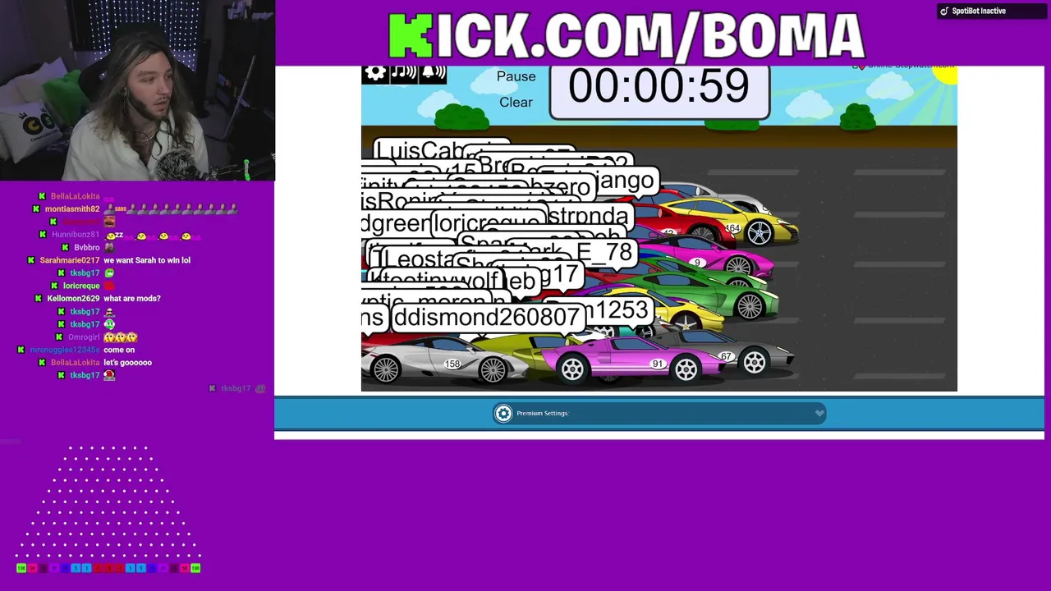
Task: Click mrsnuggles12345s username in chat
Action: 65,350
